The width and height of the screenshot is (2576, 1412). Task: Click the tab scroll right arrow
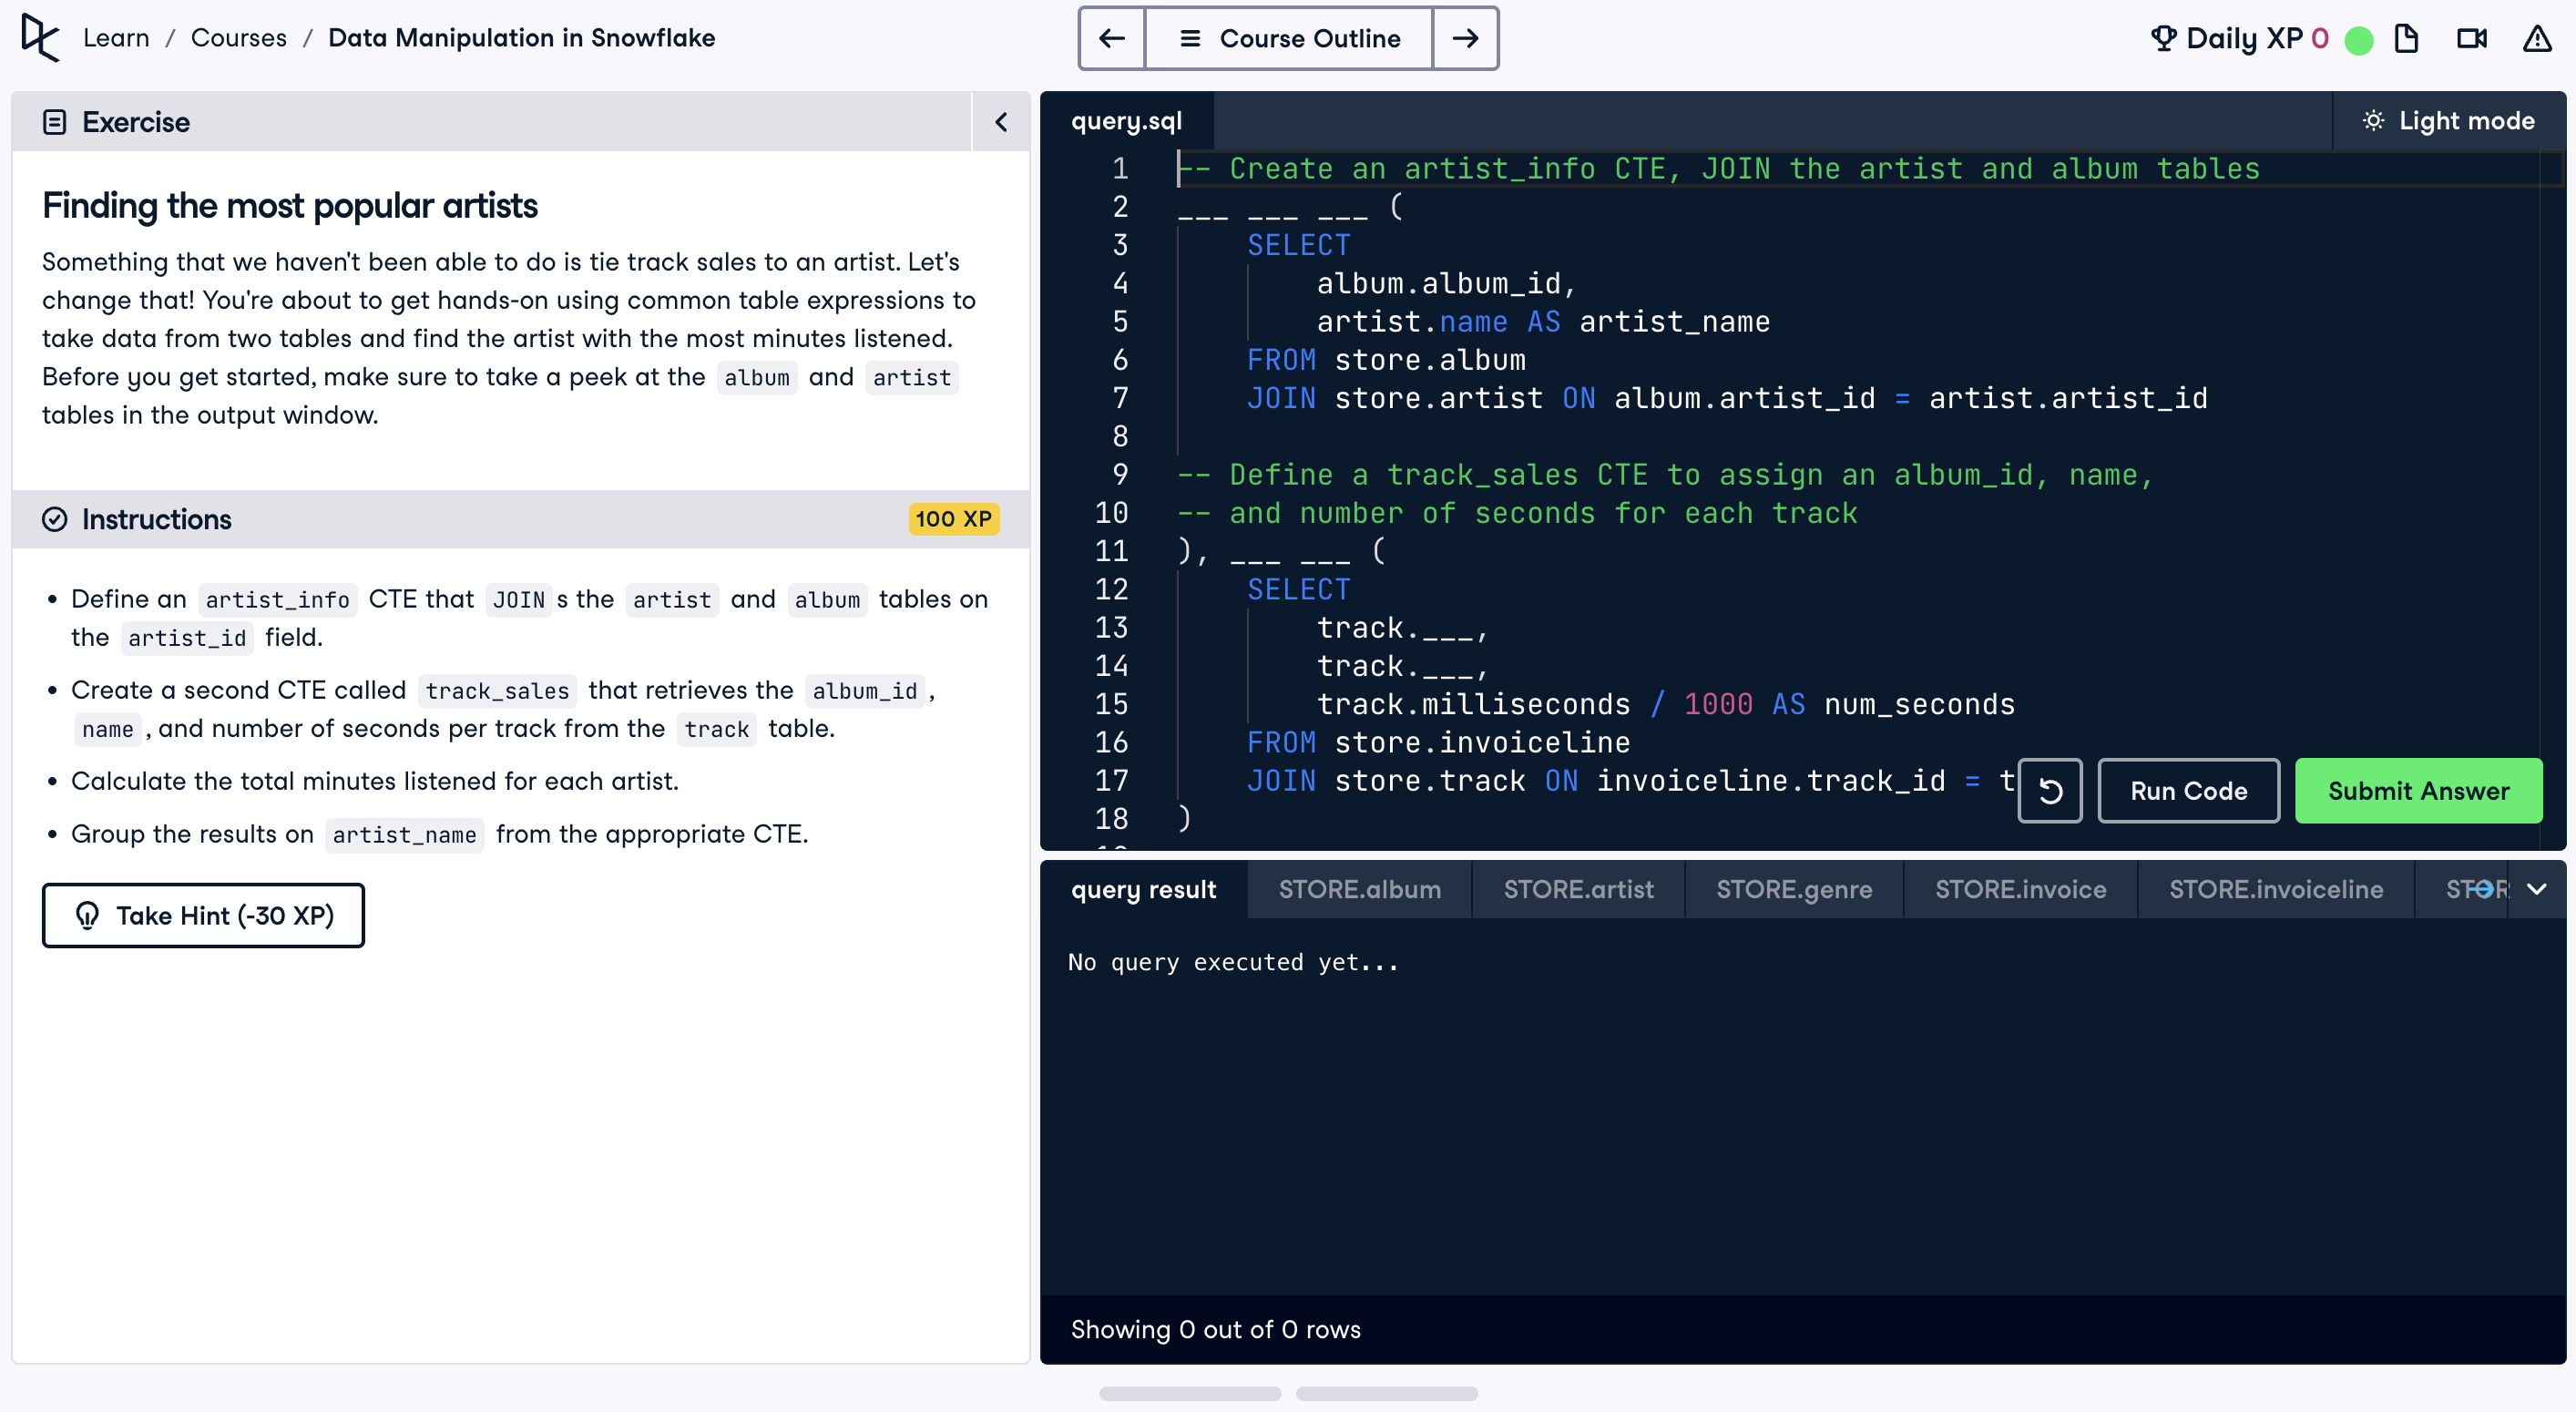tap(2480, 889)
